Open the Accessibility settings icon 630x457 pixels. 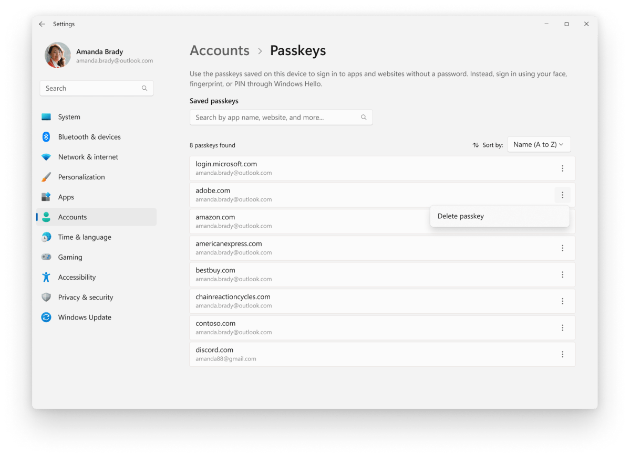[x=47, y=277]
